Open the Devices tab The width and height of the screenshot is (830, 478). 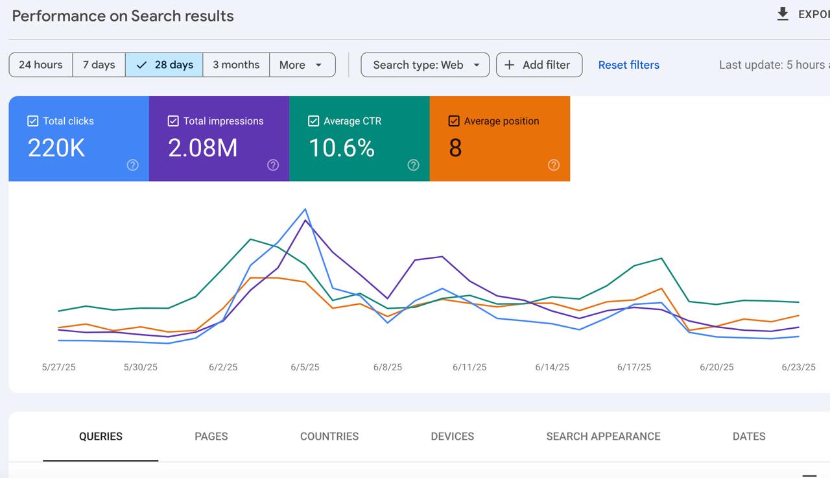452,436
